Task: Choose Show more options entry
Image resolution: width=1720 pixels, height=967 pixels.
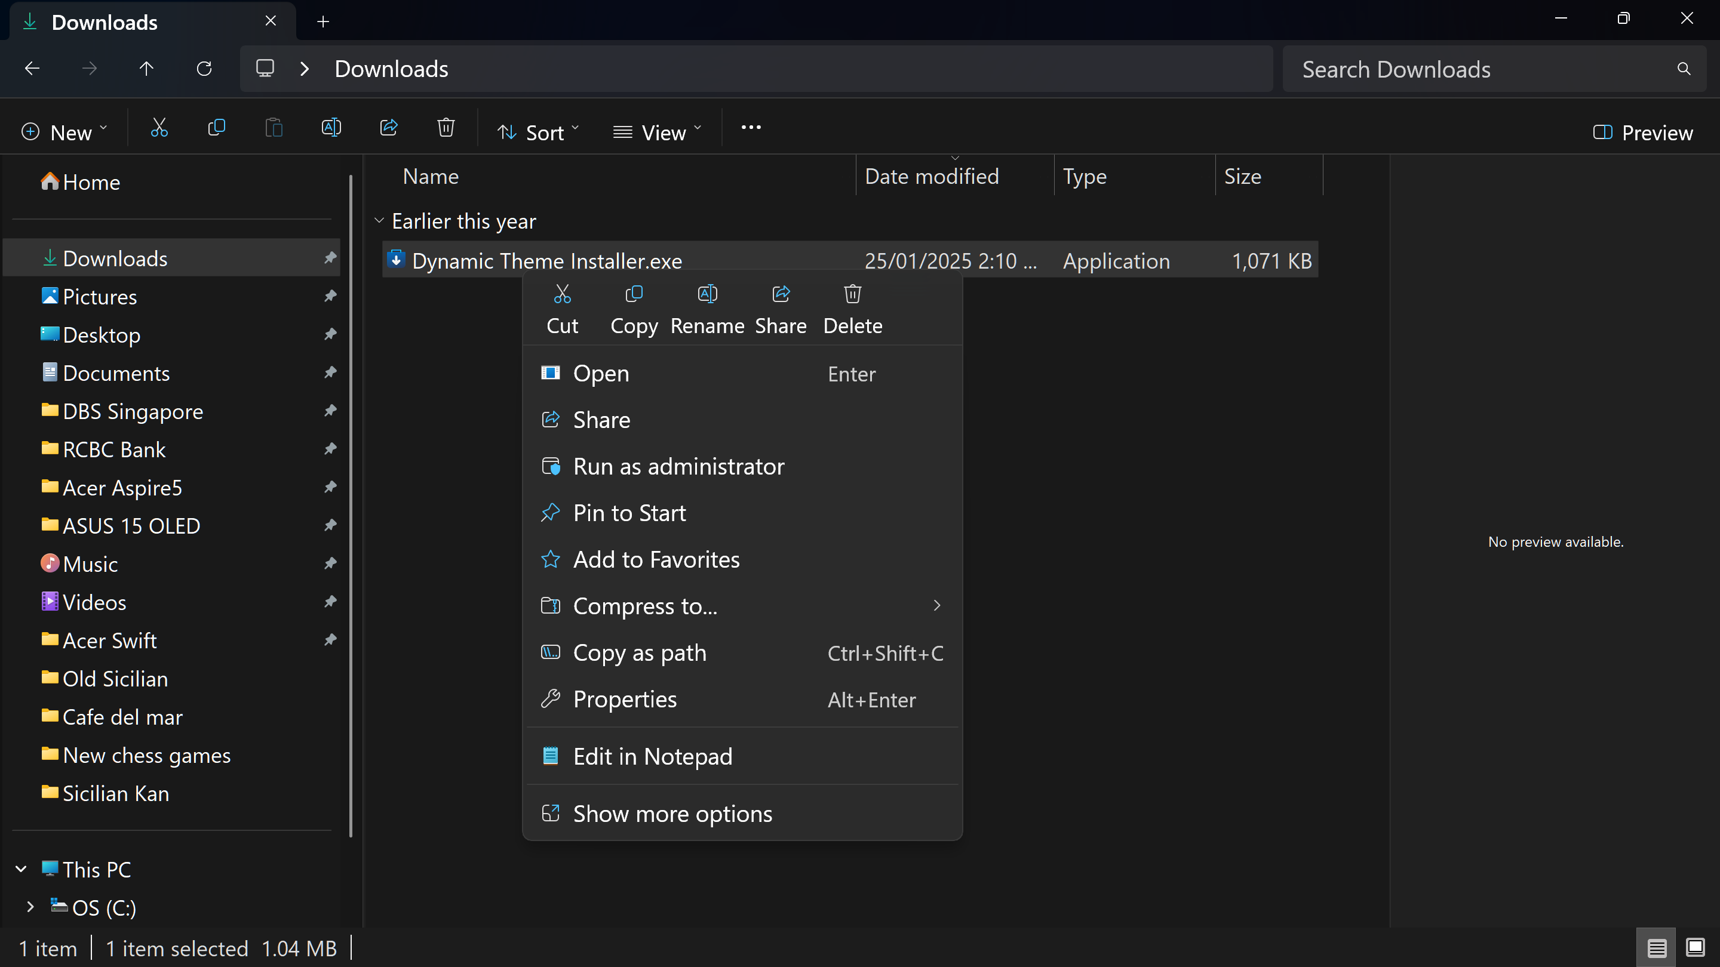Action: [x=672, y=814]
